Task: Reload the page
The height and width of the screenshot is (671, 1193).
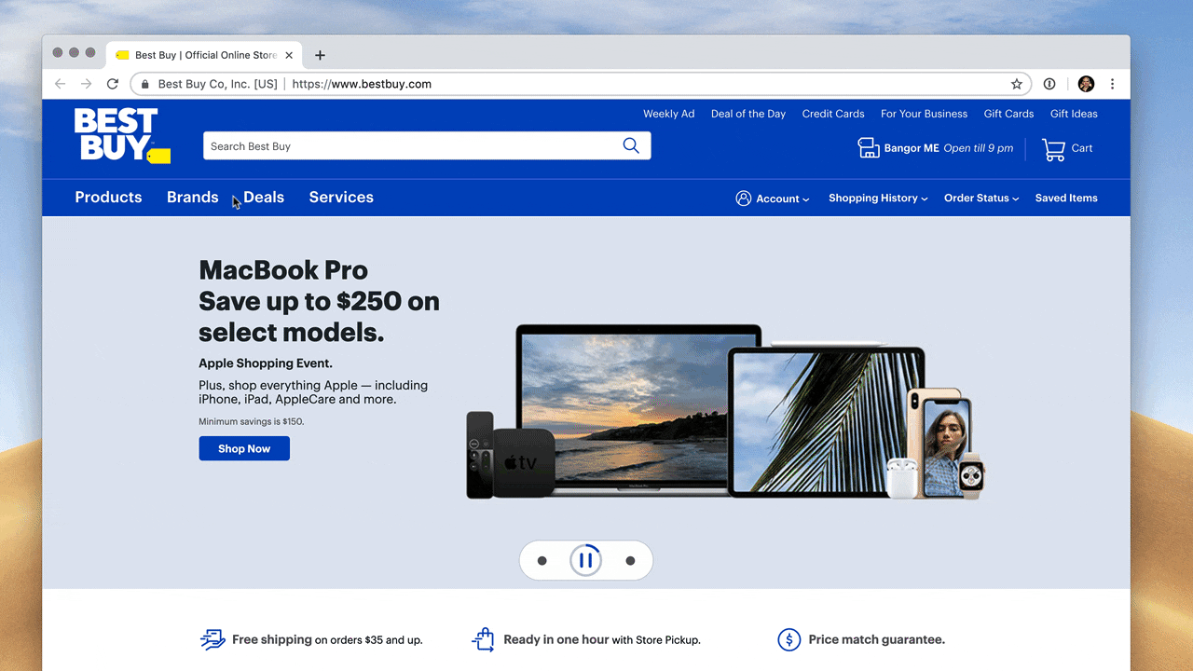Action: click(113, 84)
